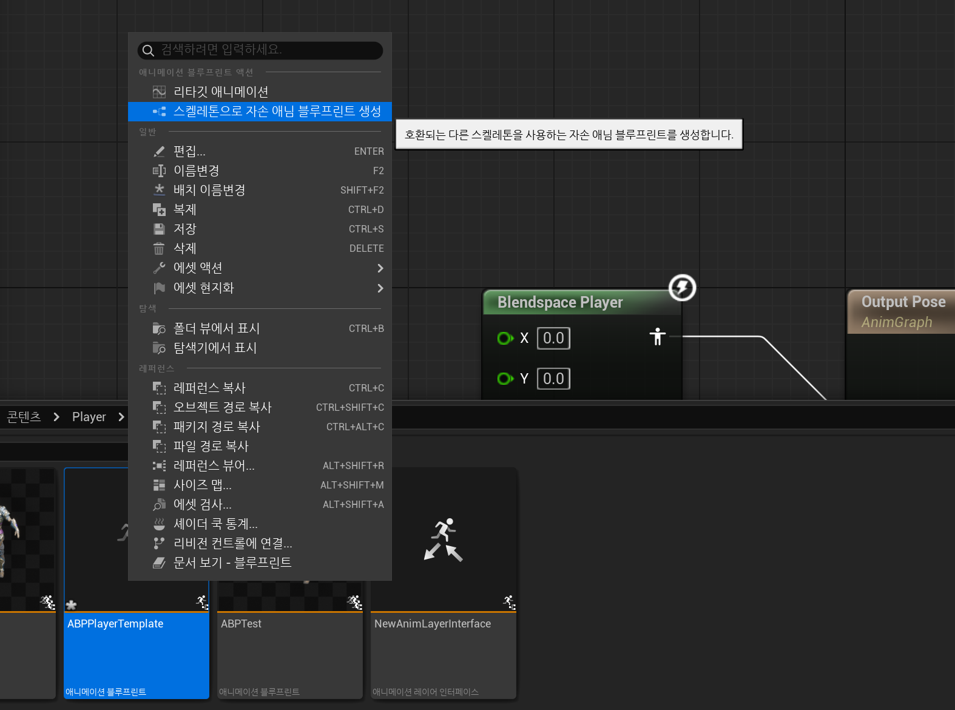The image size is (955, 710).
Task: Choose 배치 이름변경 entry
Action: (260, 190)
